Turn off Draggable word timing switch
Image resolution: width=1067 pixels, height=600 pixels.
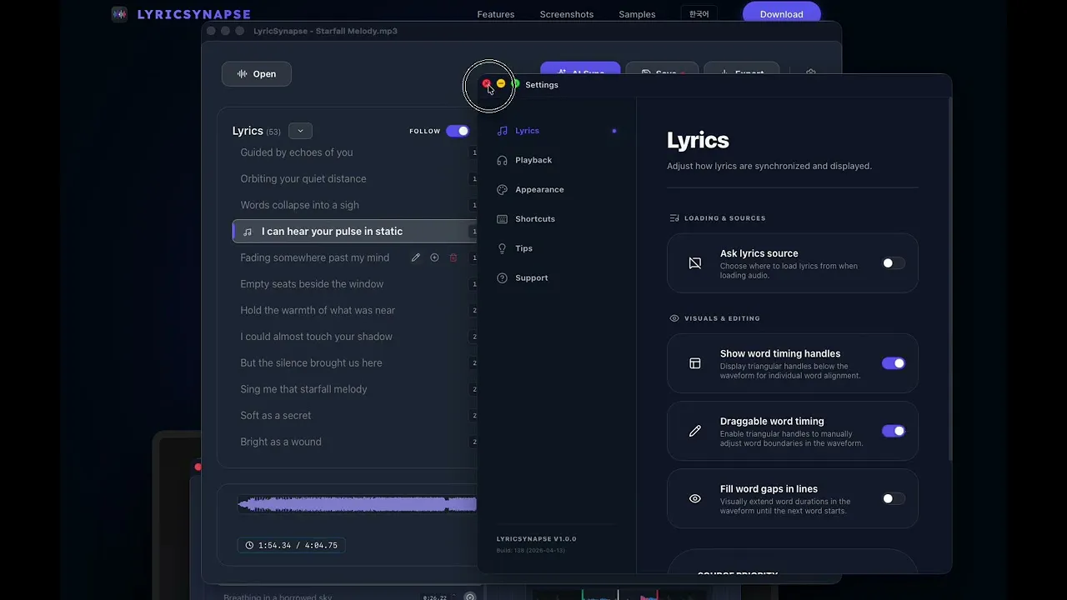(x=894, y=431)
